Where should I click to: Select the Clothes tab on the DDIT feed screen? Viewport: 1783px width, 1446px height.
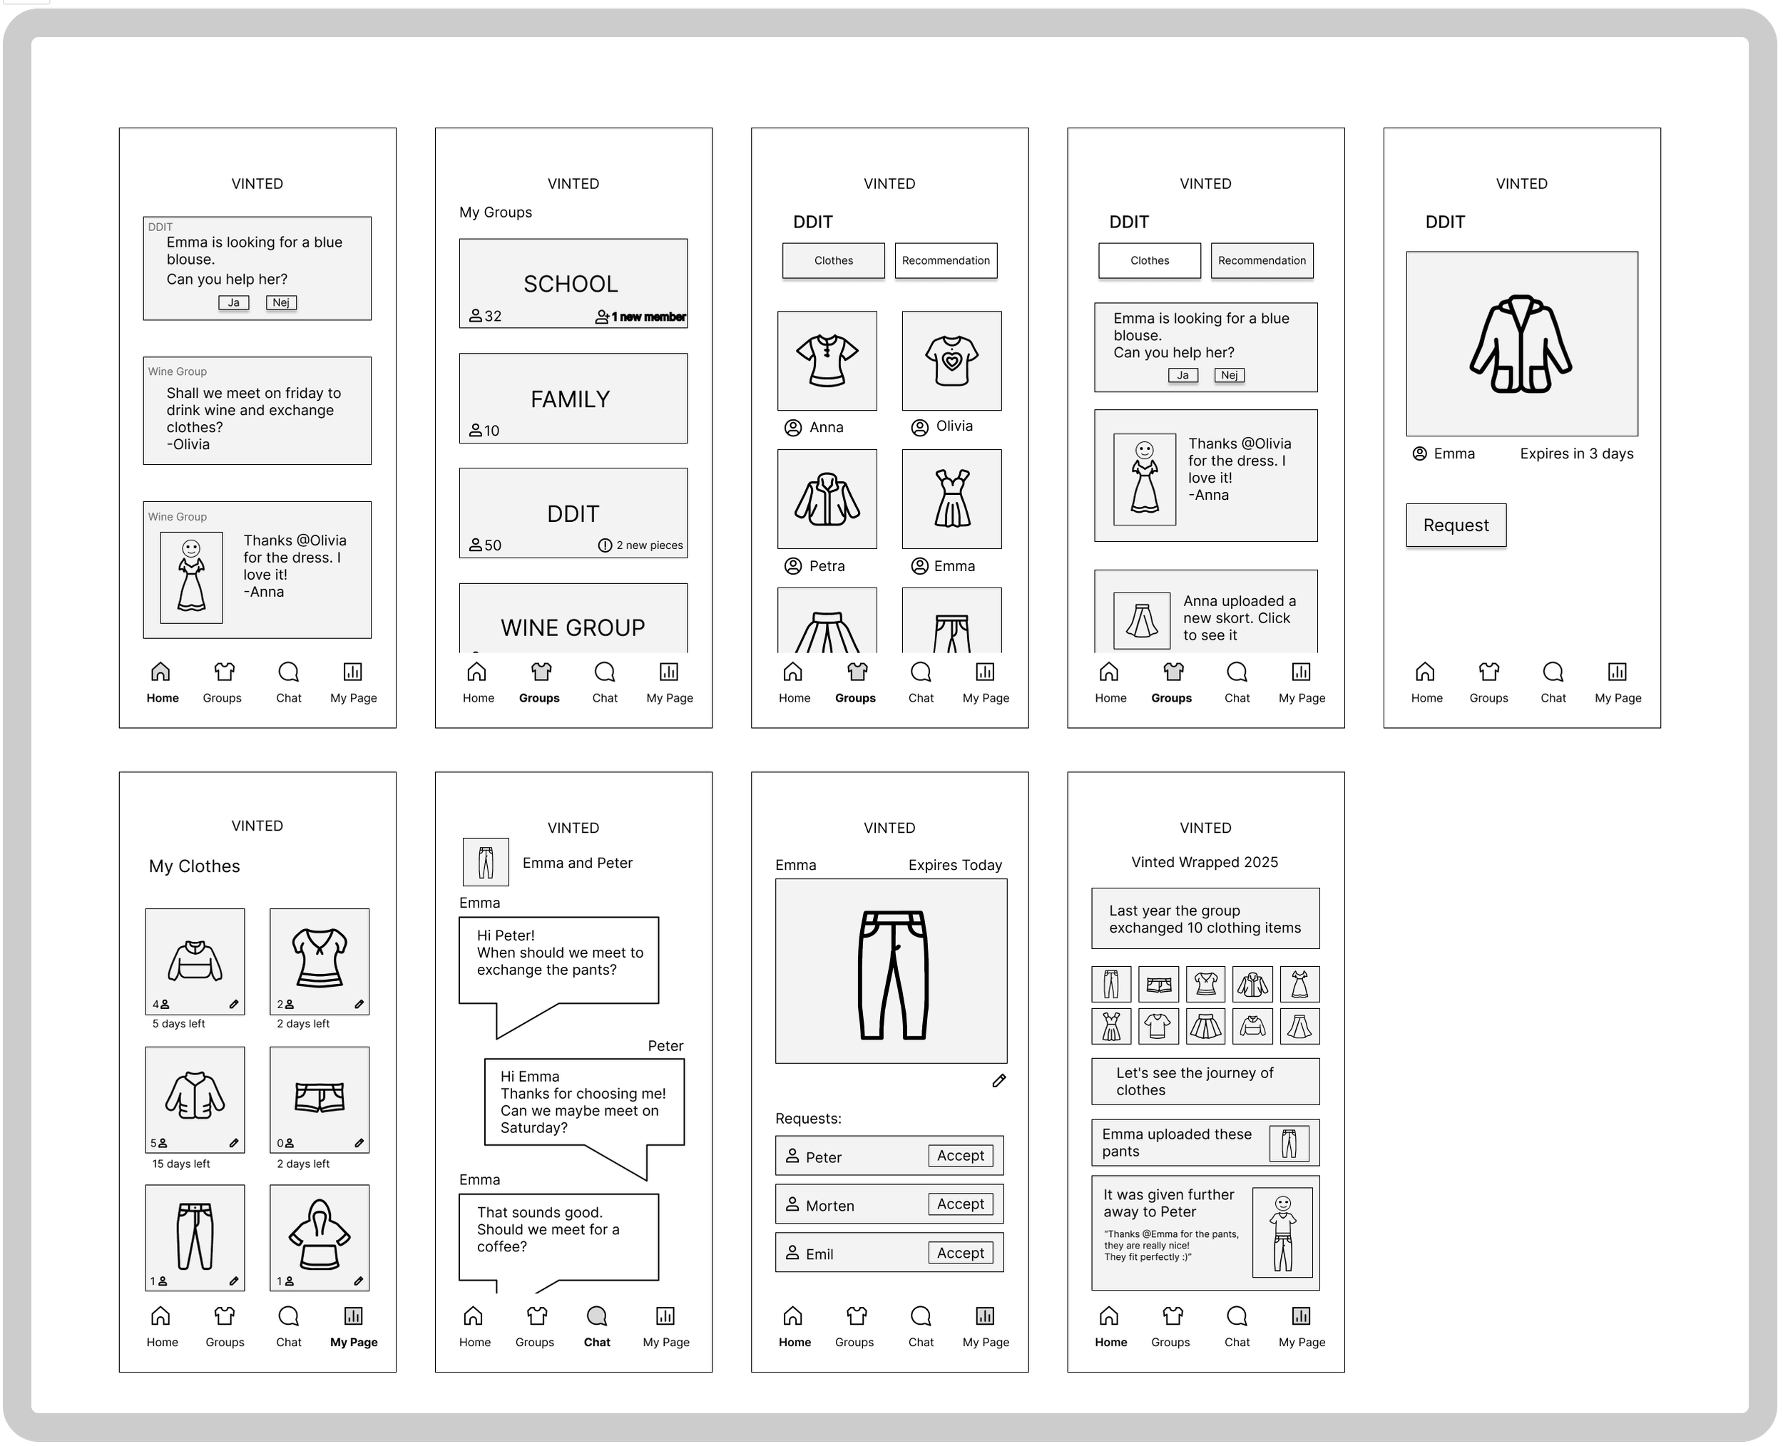coord(1150,261)
